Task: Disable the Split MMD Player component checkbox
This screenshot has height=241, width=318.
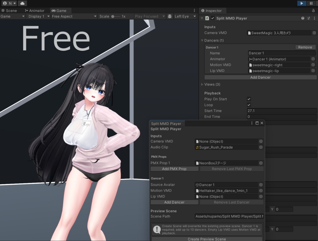Action: 212,18
